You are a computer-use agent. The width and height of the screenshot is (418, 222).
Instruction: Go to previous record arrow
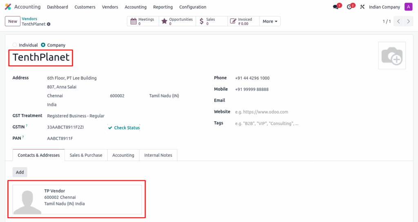click(398, 21)
